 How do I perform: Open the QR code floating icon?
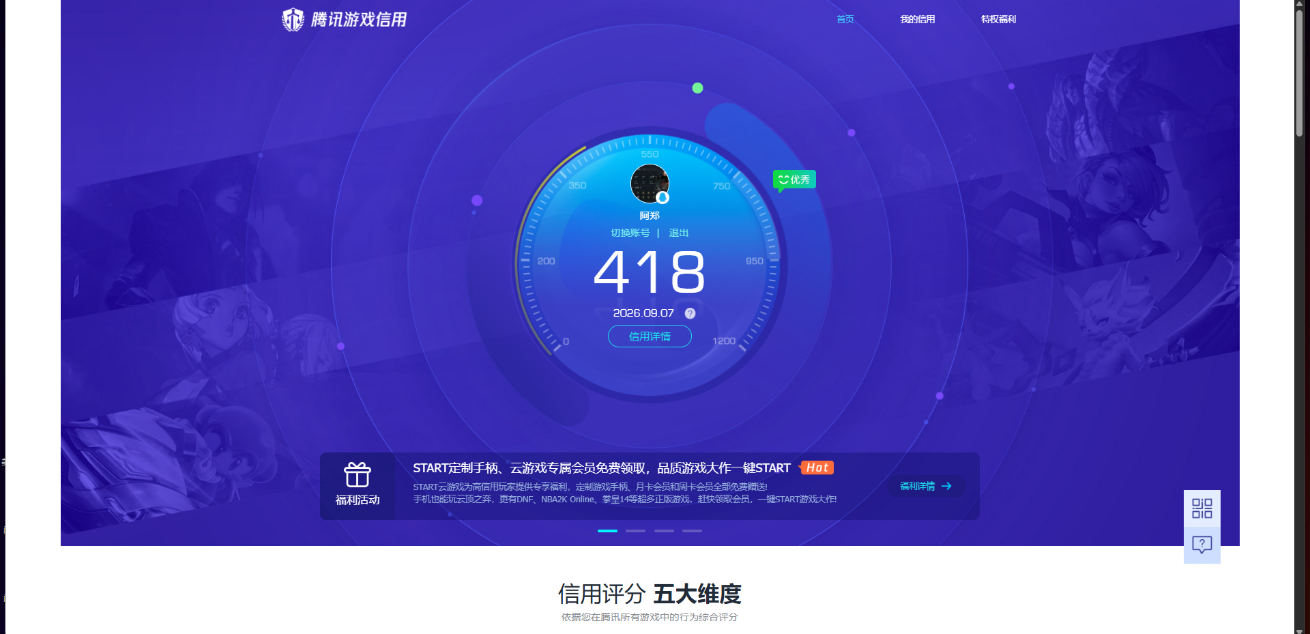[1202, 508]
